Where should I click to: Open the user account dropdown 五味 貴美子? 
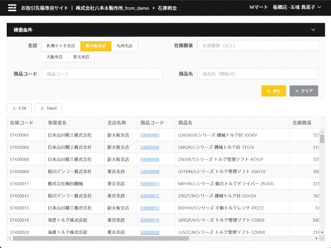[x=297, y=7]
